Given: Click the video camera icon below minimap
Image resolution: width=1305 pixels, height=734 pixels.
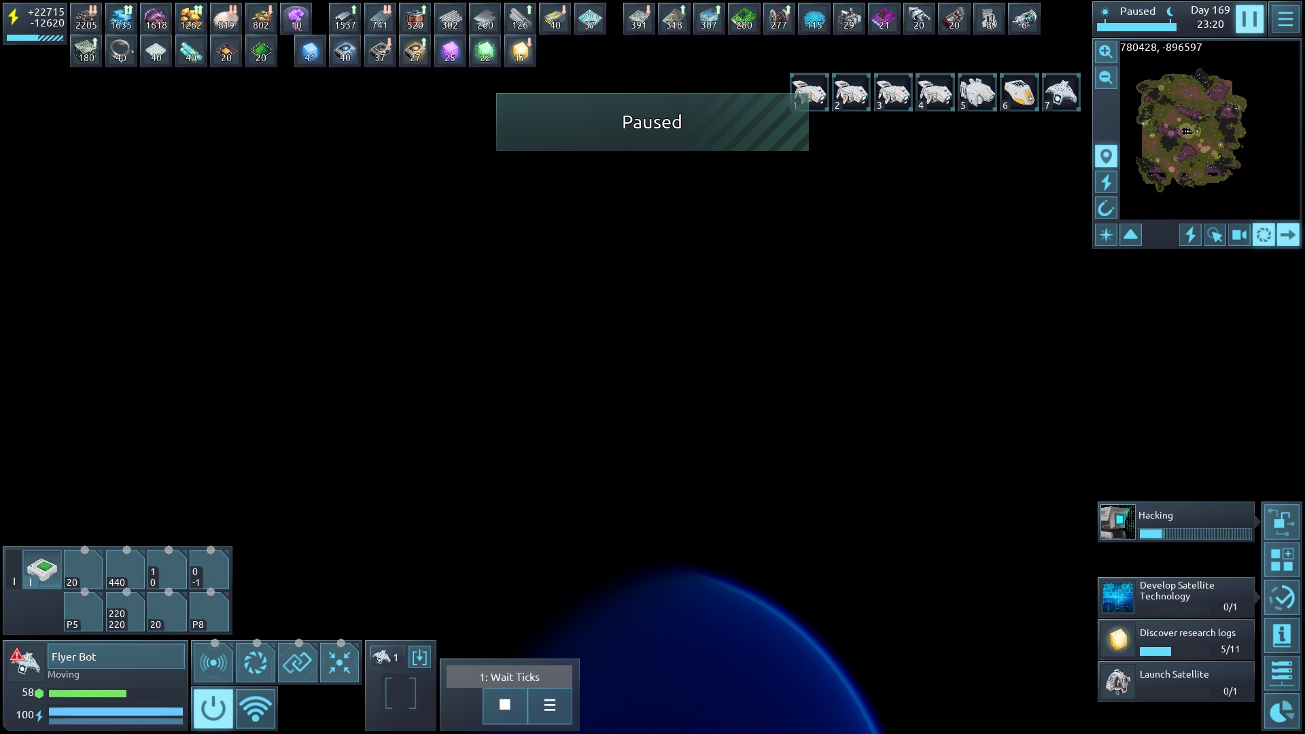Looking at the screenshot, I should click(1239, 235).
